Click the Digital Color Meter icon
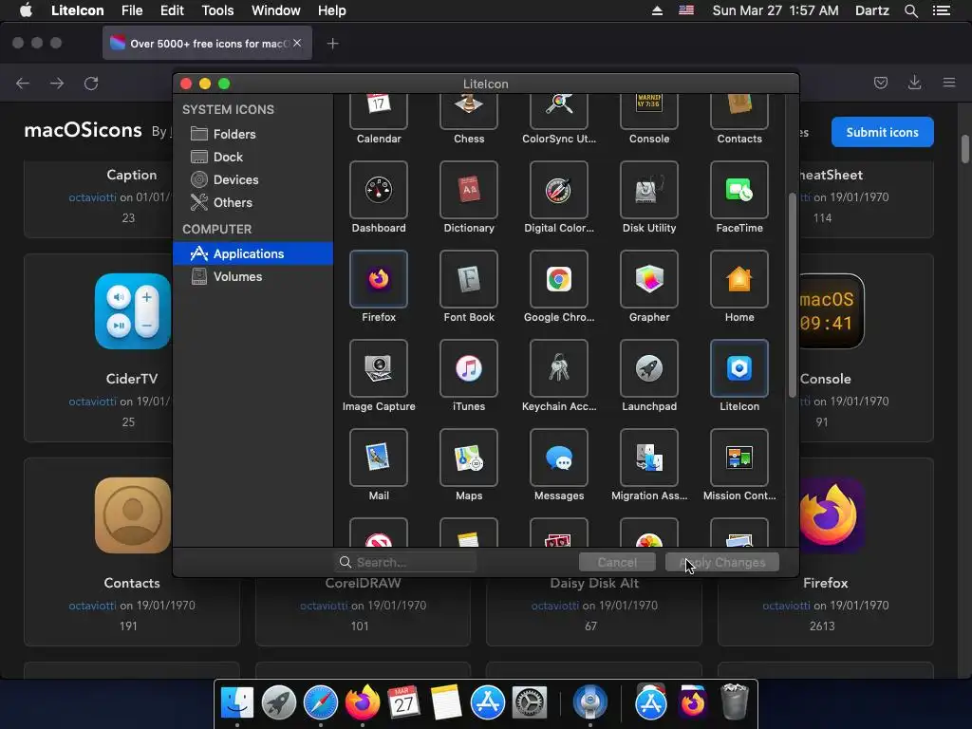Viewport: 972px width, 729px height. (x=559, y=190)
